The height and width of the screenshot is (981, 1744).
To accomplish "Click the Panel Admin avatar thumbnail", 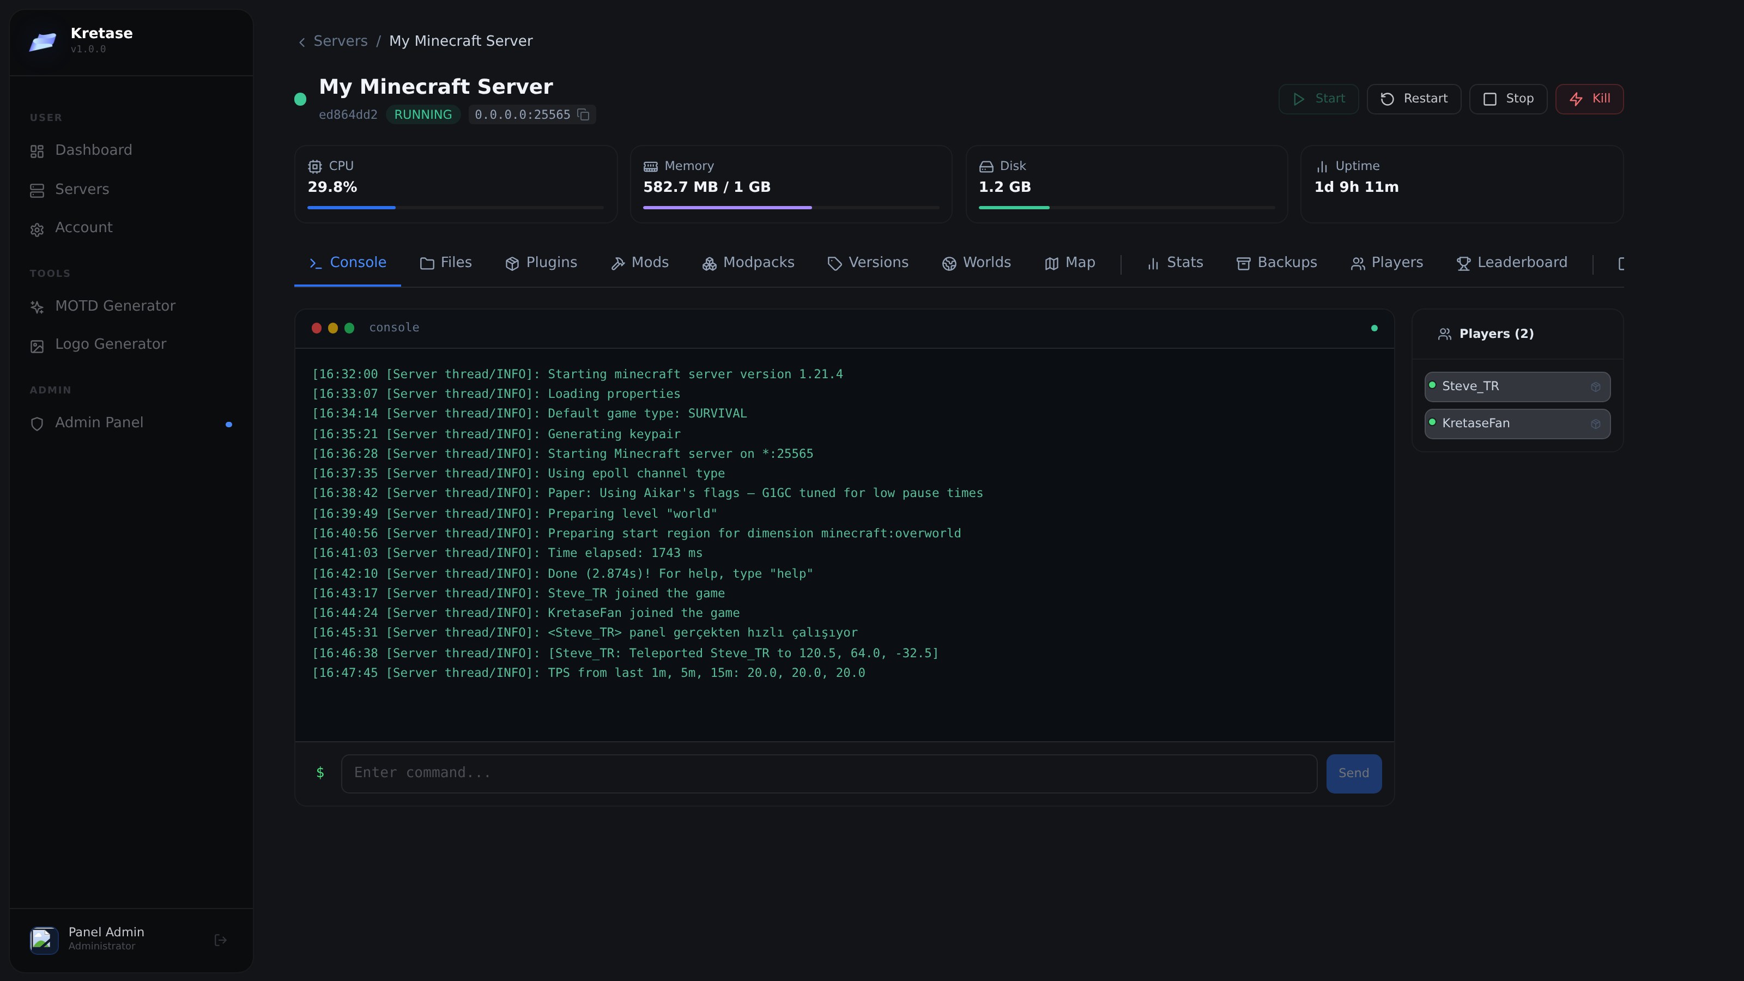I will 44,940.
